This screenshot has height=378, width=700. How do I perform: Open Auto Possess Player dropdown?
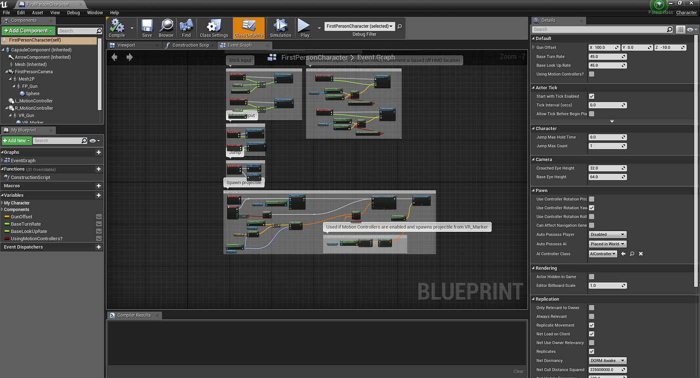click(607, 234)
